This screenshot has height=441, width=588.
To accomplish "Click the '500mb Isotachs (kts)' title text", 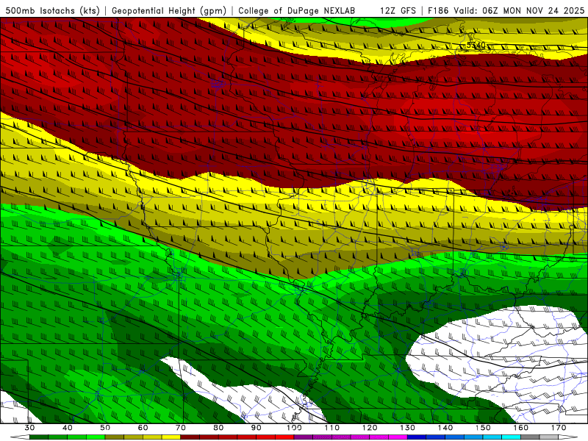I will (52, 11).
